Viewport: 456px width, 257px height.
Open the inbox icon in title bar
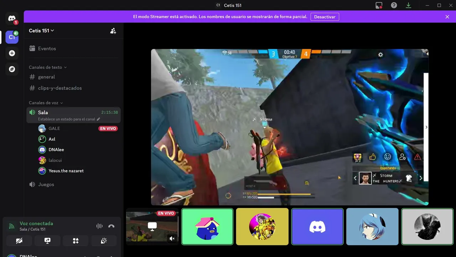point(379,5)
